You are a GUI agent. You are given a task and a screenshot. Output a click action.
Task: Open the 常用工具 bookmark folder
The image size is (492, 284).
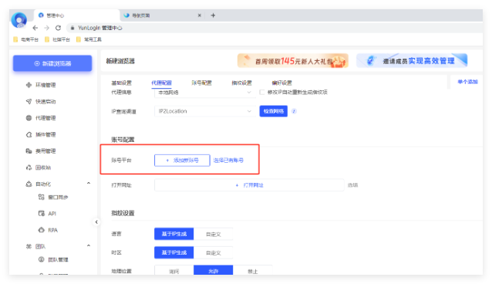[89, 39]
